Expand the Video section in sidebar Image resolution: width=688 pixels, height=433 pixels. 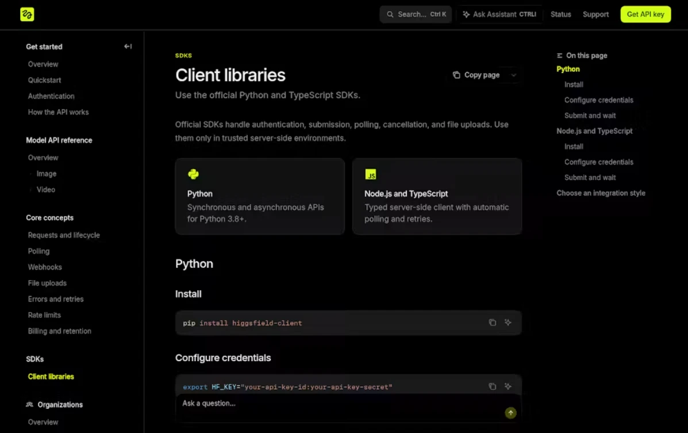pos(45,190)
